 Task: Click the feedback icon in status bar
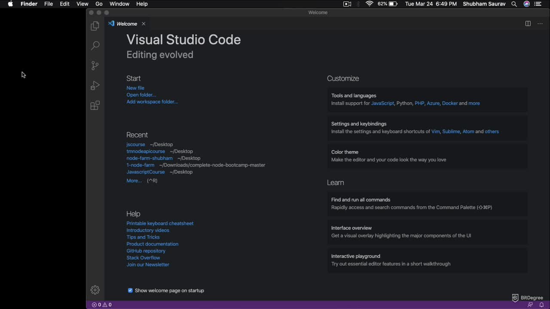coord(530,305)
